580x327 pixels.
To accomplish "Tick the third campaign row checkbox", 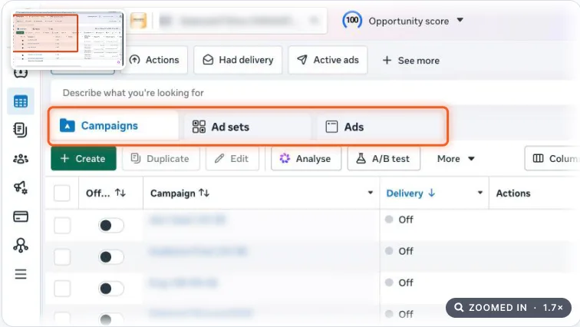I will (x=62, y=288).
